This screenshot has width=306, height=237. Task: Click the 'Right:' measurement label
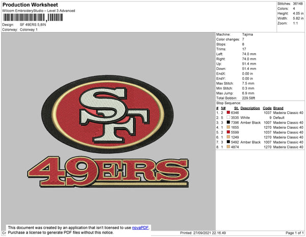coord(220,59)
